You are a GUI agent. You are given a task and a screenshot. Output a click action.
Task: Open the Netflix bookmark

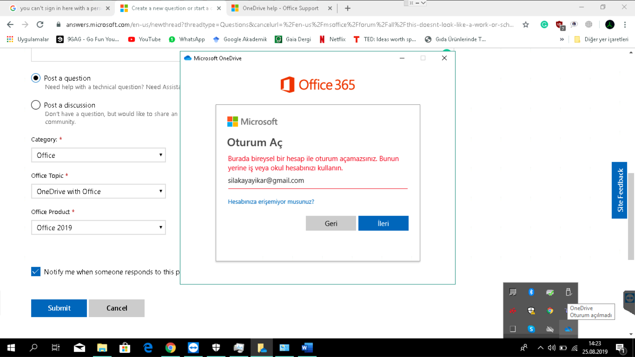pos(332,39)
